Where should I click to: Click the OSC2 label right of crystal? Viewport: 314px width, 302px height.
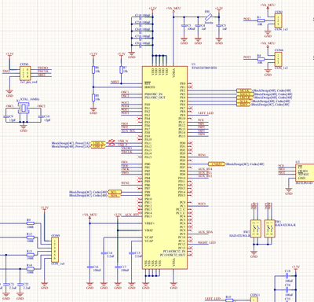(41, 106)
